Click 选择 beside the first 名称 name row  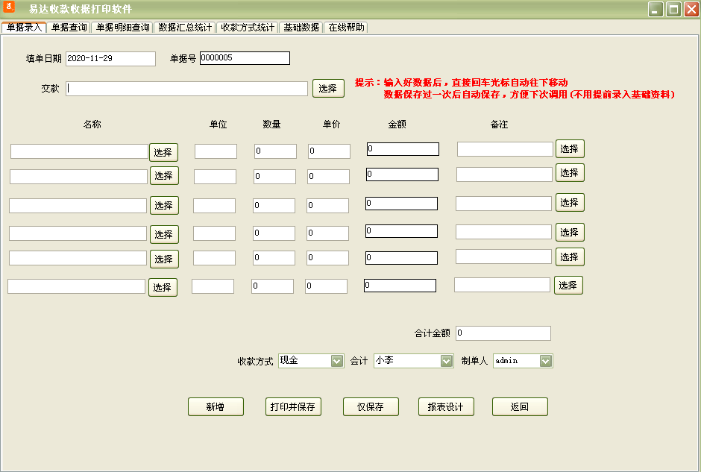[163, 151]
